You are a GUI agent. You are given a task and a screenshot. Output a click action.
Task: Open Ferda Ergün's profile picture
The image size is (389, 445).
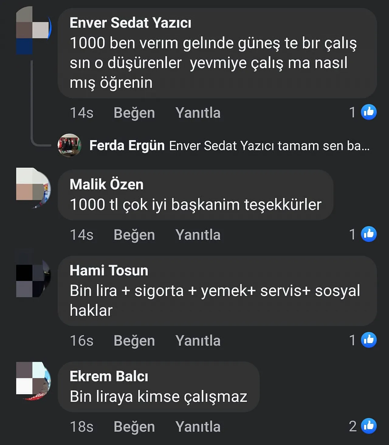click(70, 145)
